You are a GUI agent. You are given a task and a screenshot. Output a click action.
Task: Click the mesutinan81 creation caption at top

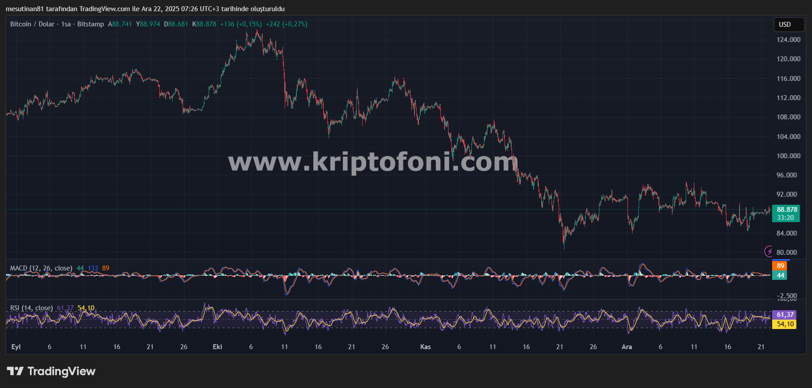[x=145, y=9]
